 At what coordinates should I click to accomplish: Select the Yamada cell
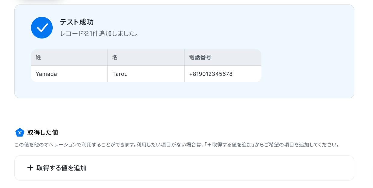(x=69, y=74)
